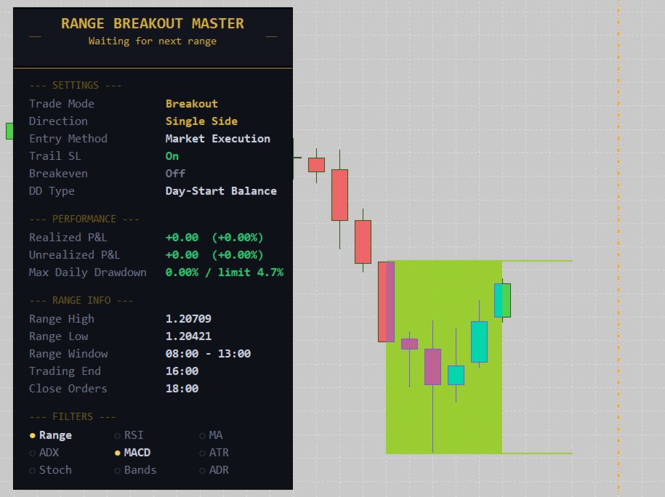Image resolution: width=665 pixels, height=497 pixels.
Task: Click the Unrealized P&L value
Action: [214, 255]
